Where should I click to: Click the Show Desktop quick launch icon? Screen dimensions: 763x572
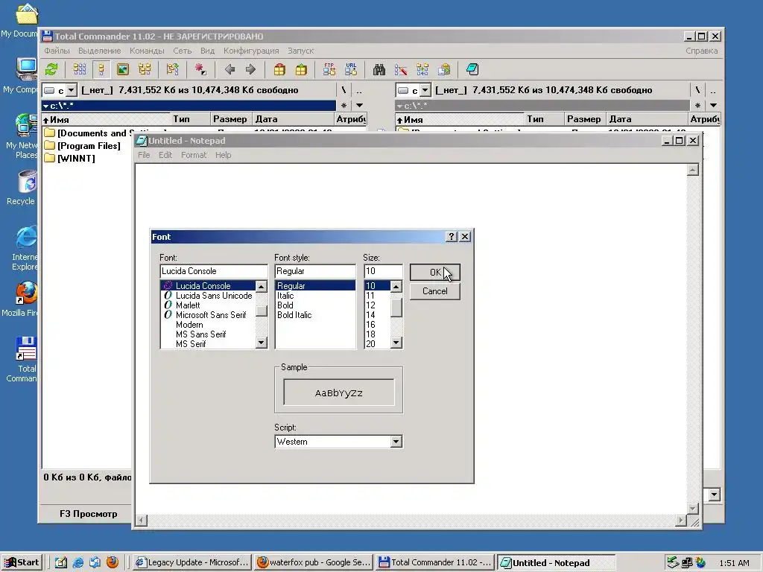click(x=61, y=562)
